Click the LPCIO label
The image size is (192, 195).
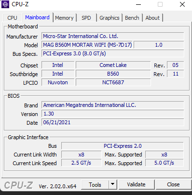(x=30, y=83)
